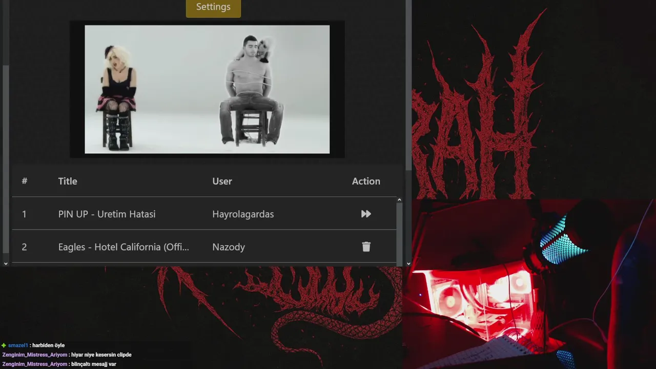
Task: Click the user Nazody
Action: [229, 247]
